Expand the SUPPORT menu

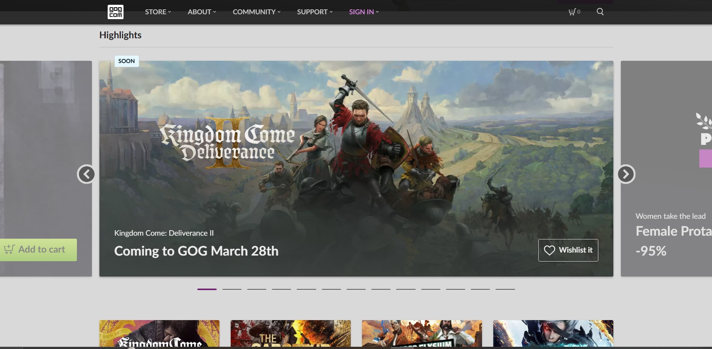pyautogui.click(x=315, y=12)
